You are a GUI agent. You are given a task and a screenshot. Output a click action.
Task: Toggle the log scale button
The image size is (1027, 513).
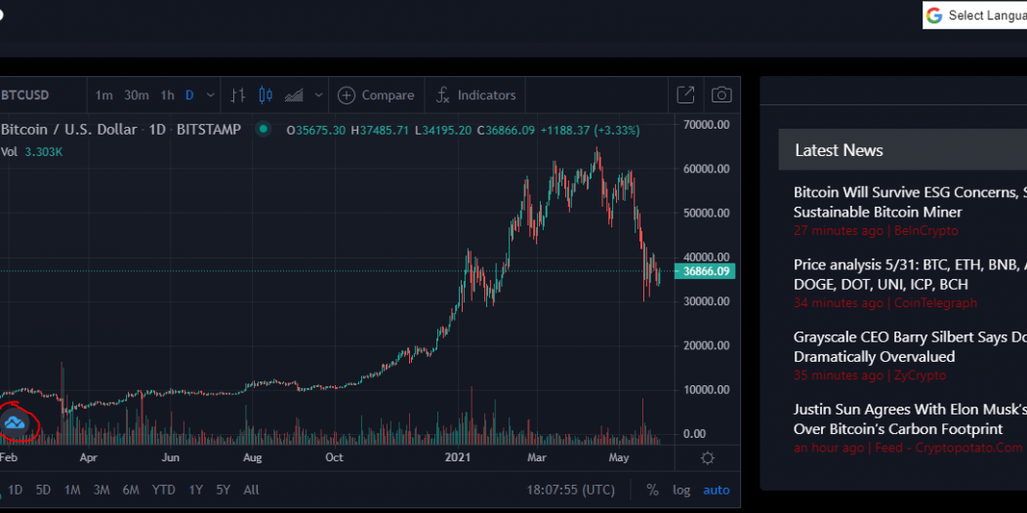(681, 491)
